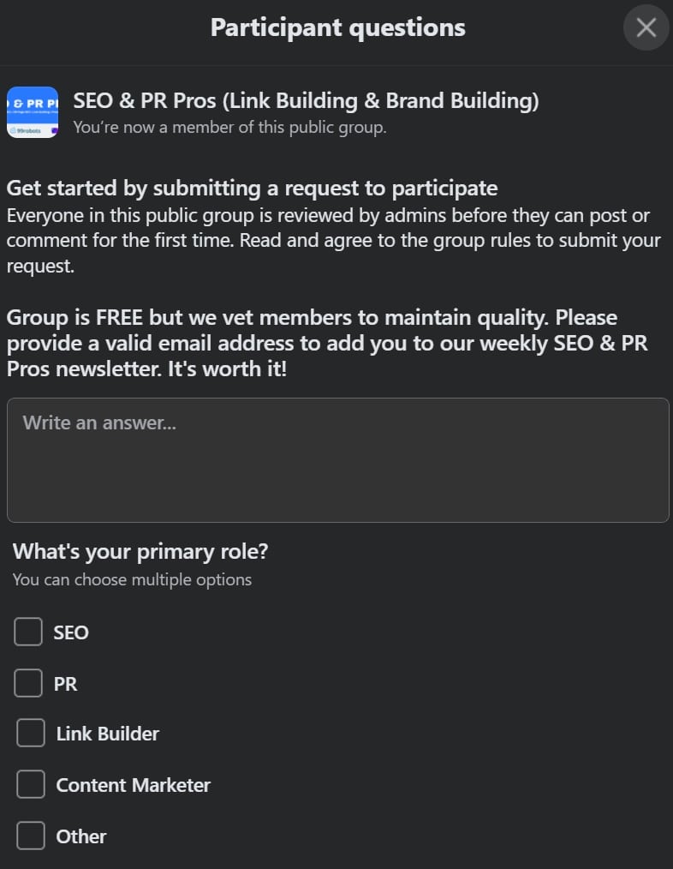Image resolution: width=673 pixels, height=869 pixels.
Task: Check the PR role checkbox
Action: point(27,682)
